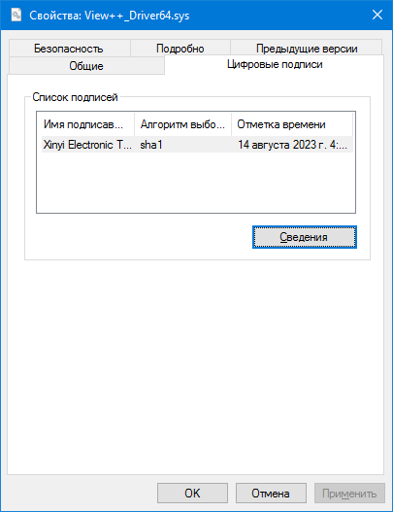Viewport: 393px width, 512px height.
Task: Close the Свойства dialog window
Action: tap(377, 15)
